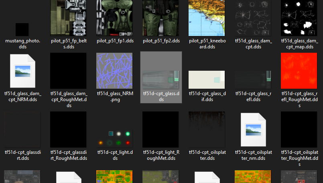Click the pilot_p51_kneeboard.dds file name

click(x=207, y=44)
